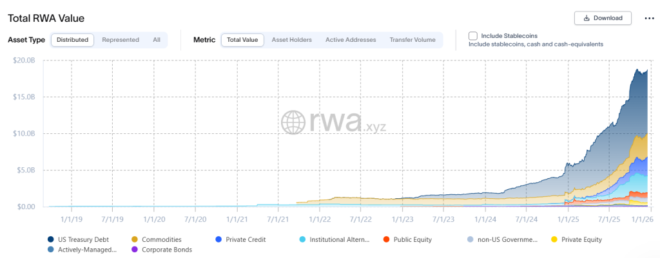
Task: Click the Institutional Alternatives legend dot
Action: [302, 239]
